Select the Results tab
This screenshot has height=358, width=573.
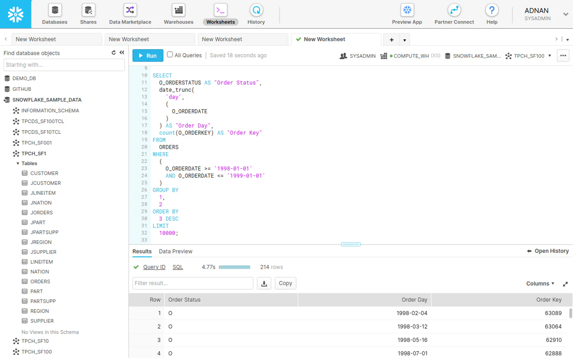(x=142, y=251)
